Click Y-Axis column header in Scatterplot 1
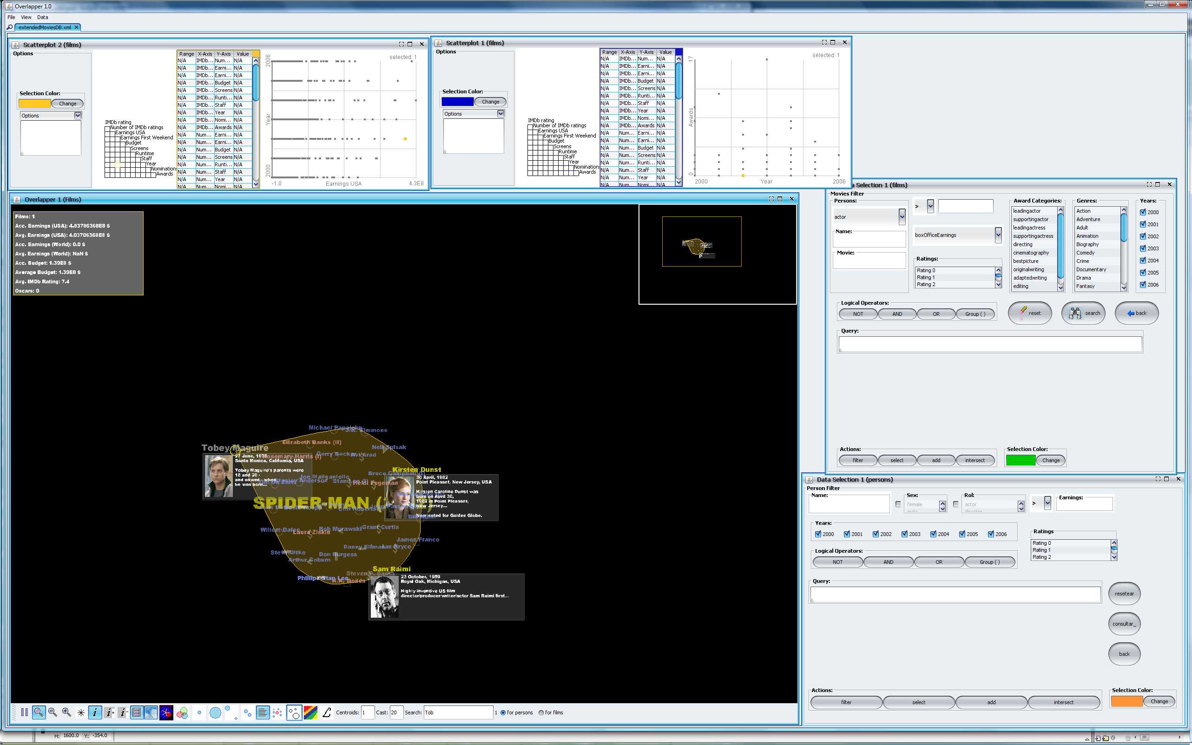The height and width of the screenshot is (745, 1192). click(x=647, y=52)
